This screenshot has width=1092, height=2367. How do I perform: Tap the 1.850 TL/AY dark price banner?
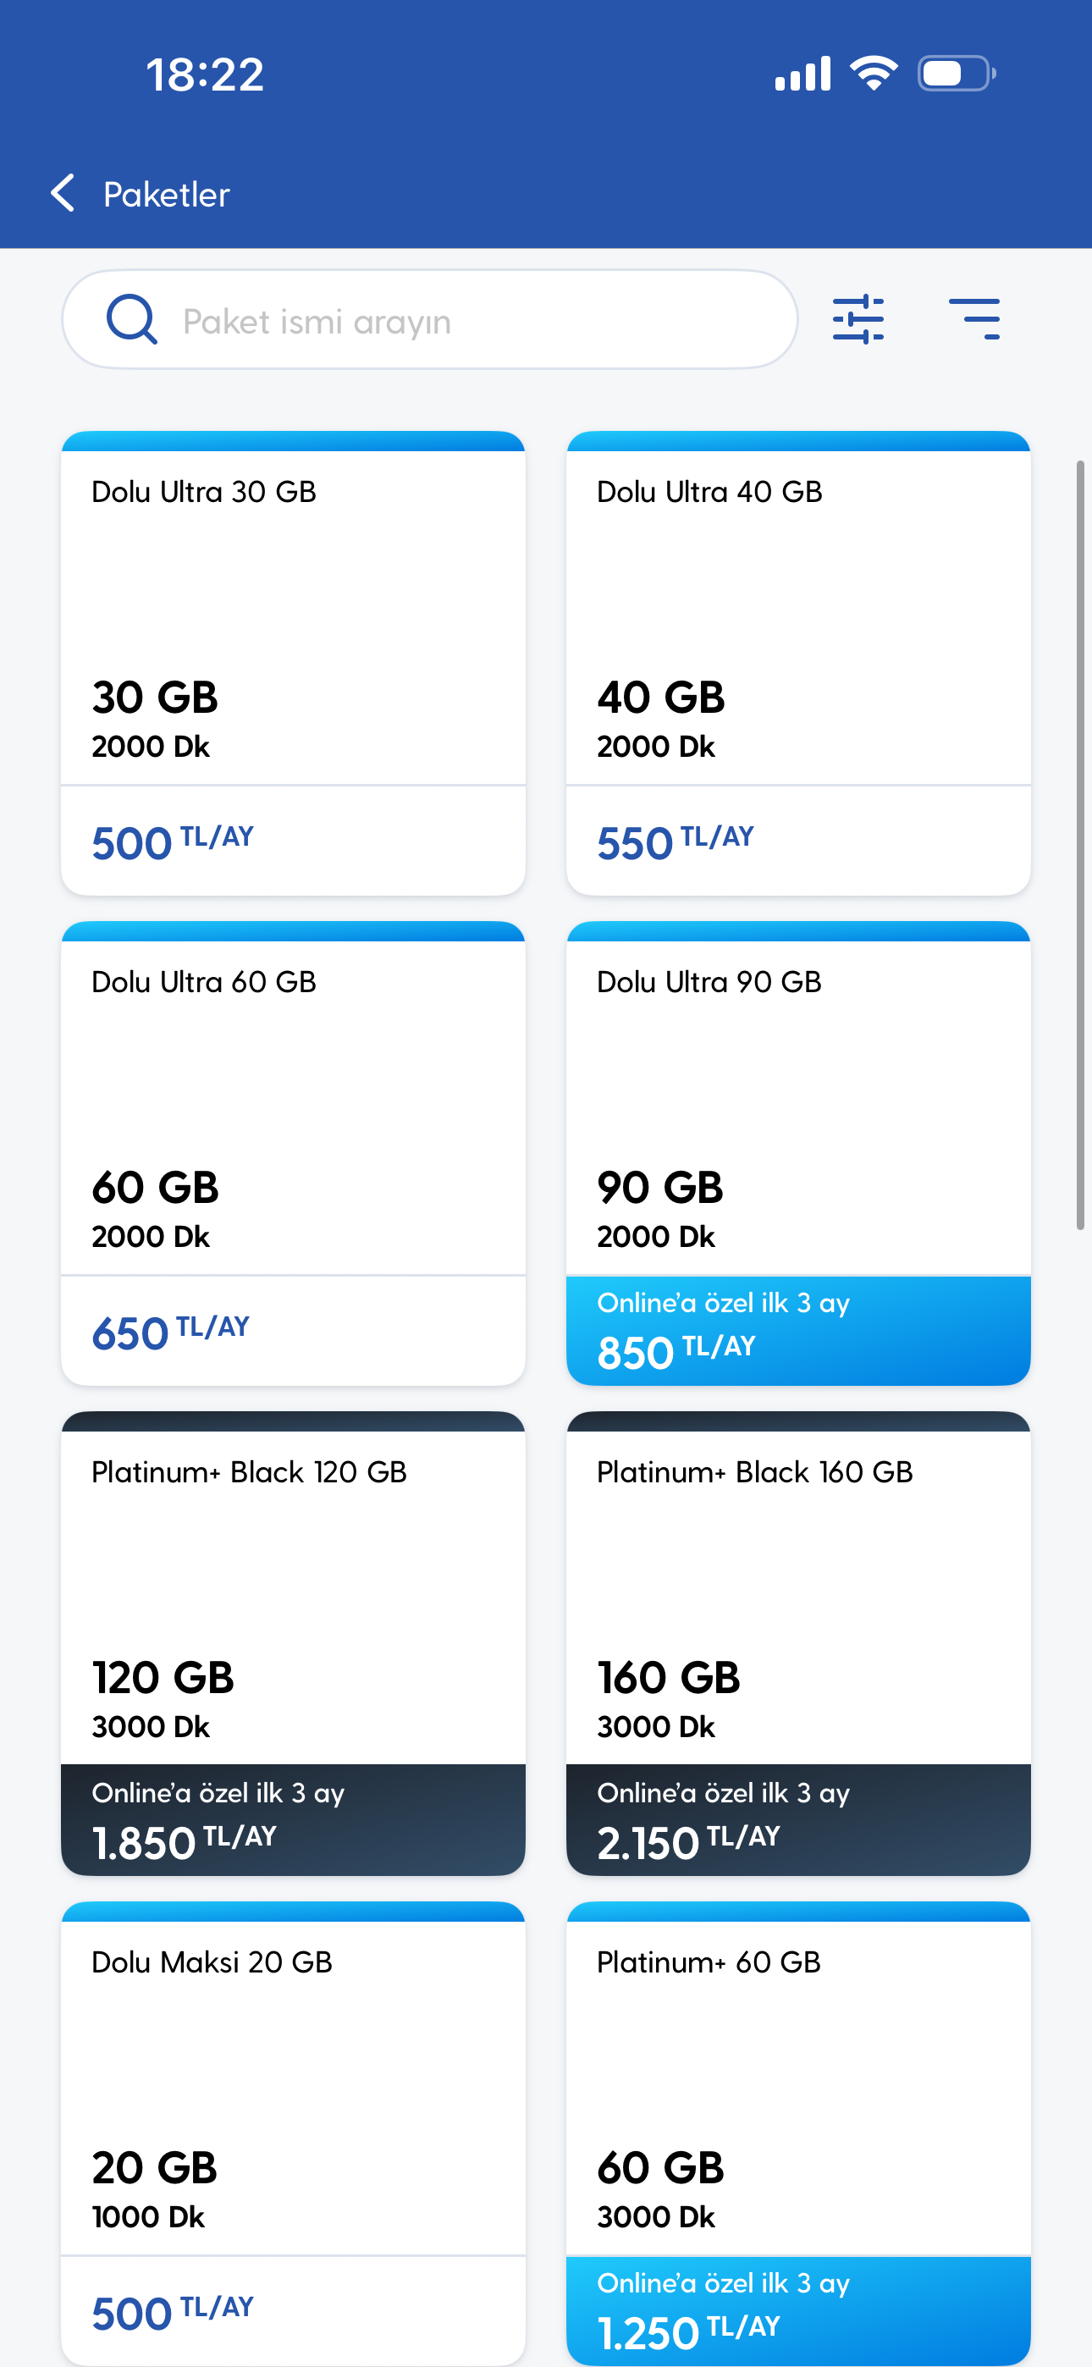[x=292, y=1820]
